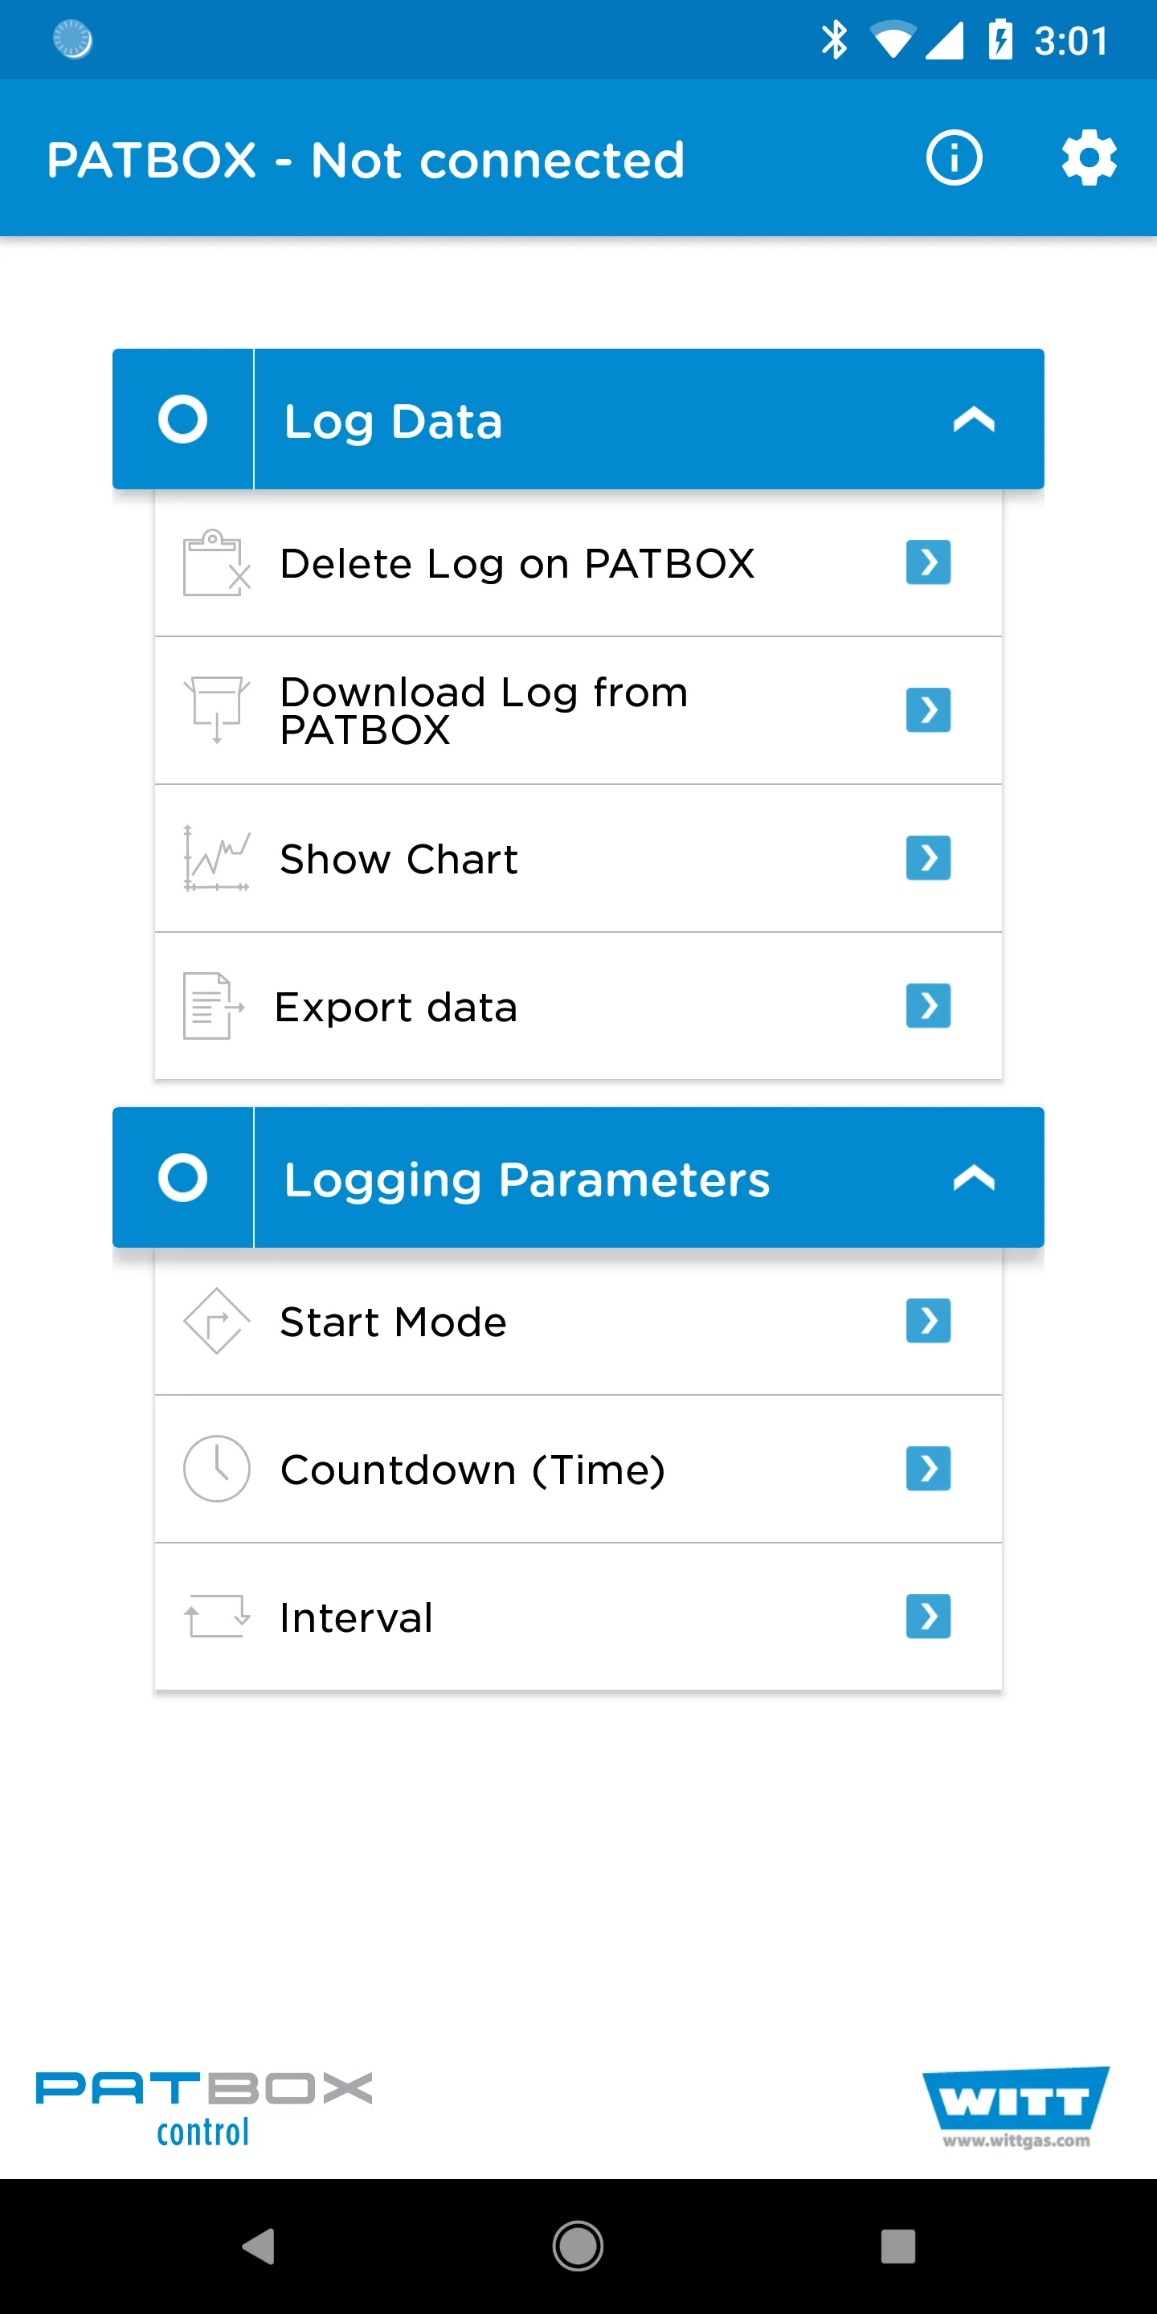Select the Show Chart menu entry
Viewport: 1157px width, 2314px height.
(x=578, y=859)
